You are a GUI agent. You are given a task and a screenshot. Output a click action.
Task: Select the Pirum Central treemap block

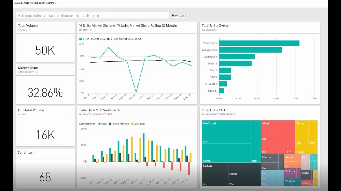click(x=306, y=149)
